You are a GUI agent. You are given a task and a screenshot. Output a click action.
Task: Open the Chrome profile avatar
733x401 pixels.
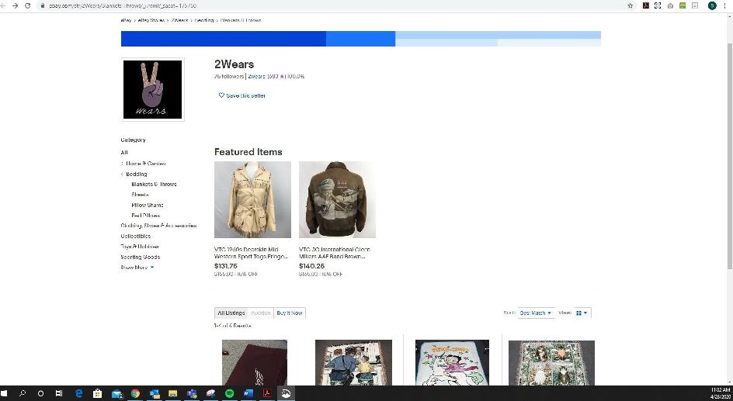tap(712, 5)
